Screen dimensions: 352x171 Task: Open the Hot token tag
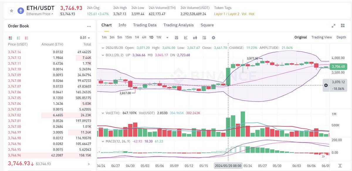251,14
